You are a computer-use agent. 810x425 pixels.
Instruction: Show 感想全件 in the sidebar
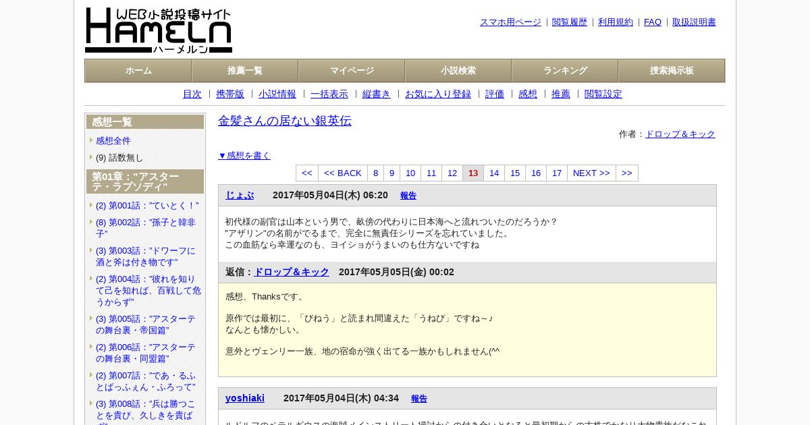113,141
